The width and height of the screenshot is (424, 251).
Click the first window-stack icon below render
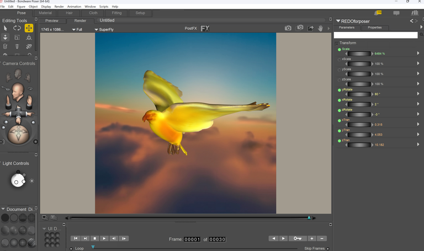(x=45, y=217)
